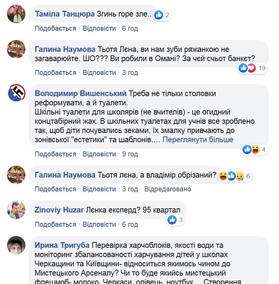Image resolution: width=279 pixels, height=284 pixels.
Task: Open Ирина Тригуба's profile name link
Action: click(62, 245)
